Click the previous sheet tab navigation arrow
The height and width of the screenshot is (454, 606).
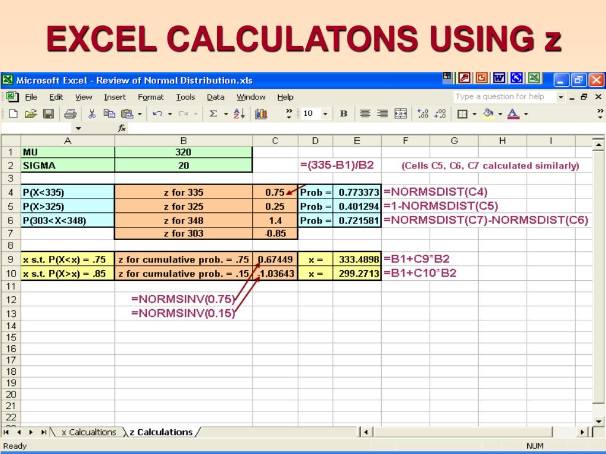click(x=19, y=432)
